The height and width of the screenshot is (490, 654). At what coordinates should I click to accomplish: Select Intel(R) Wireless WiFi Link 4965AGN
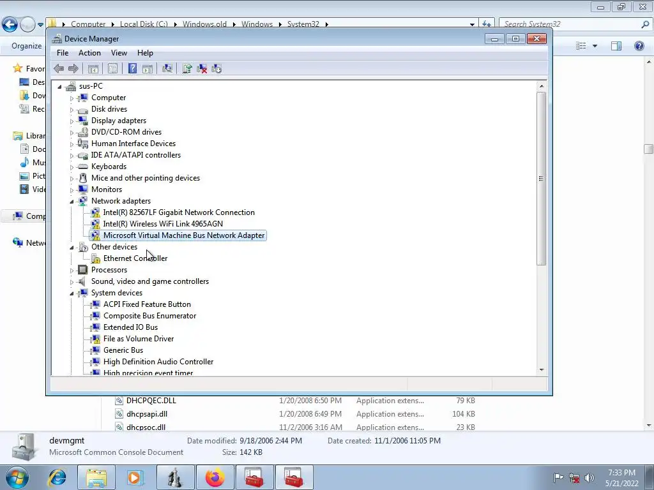click(163, 224)
